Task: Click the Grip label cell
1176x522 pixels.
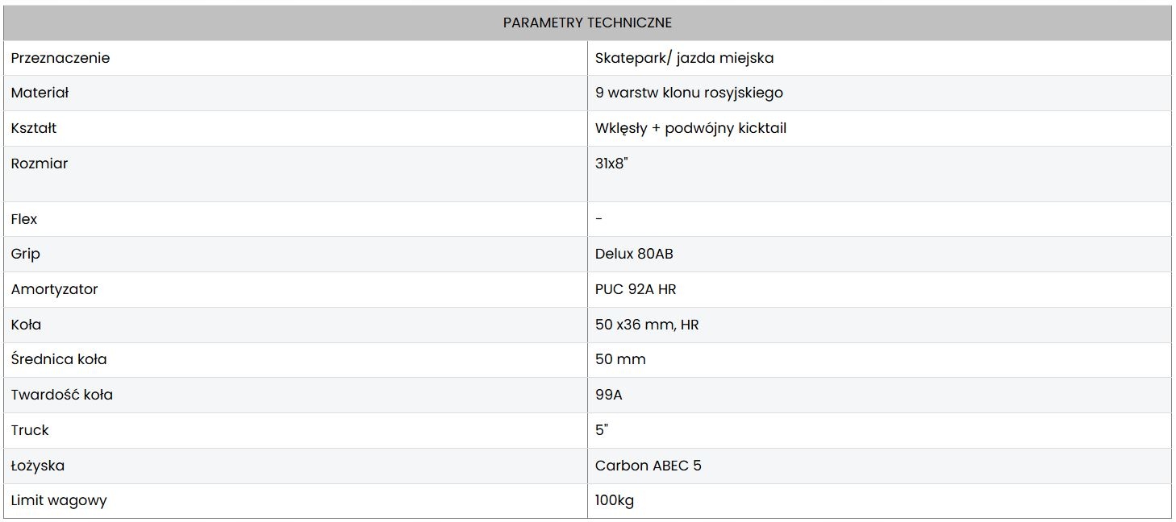Action: (x=25, y=254)
